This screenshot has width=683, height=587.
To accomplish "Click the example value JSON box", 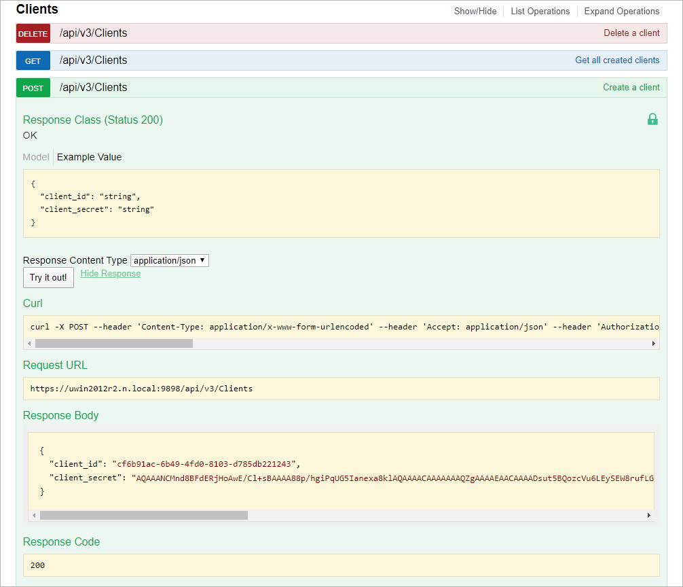I will (x=341, y=204).
